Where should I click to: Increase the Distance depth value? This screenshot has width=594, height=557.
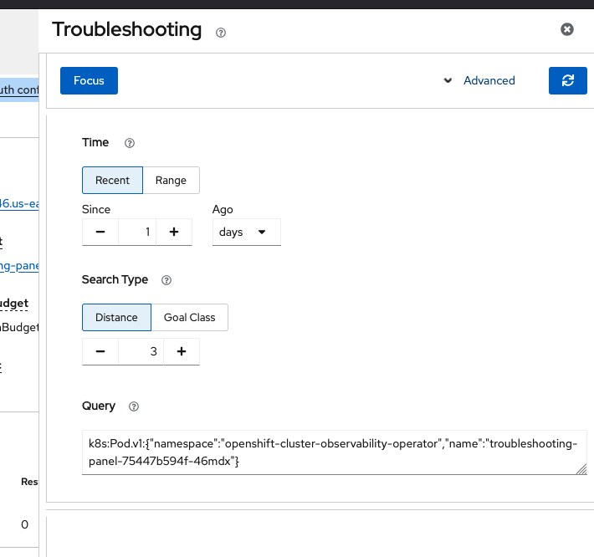pyautogui.click(x=182, y=351)
